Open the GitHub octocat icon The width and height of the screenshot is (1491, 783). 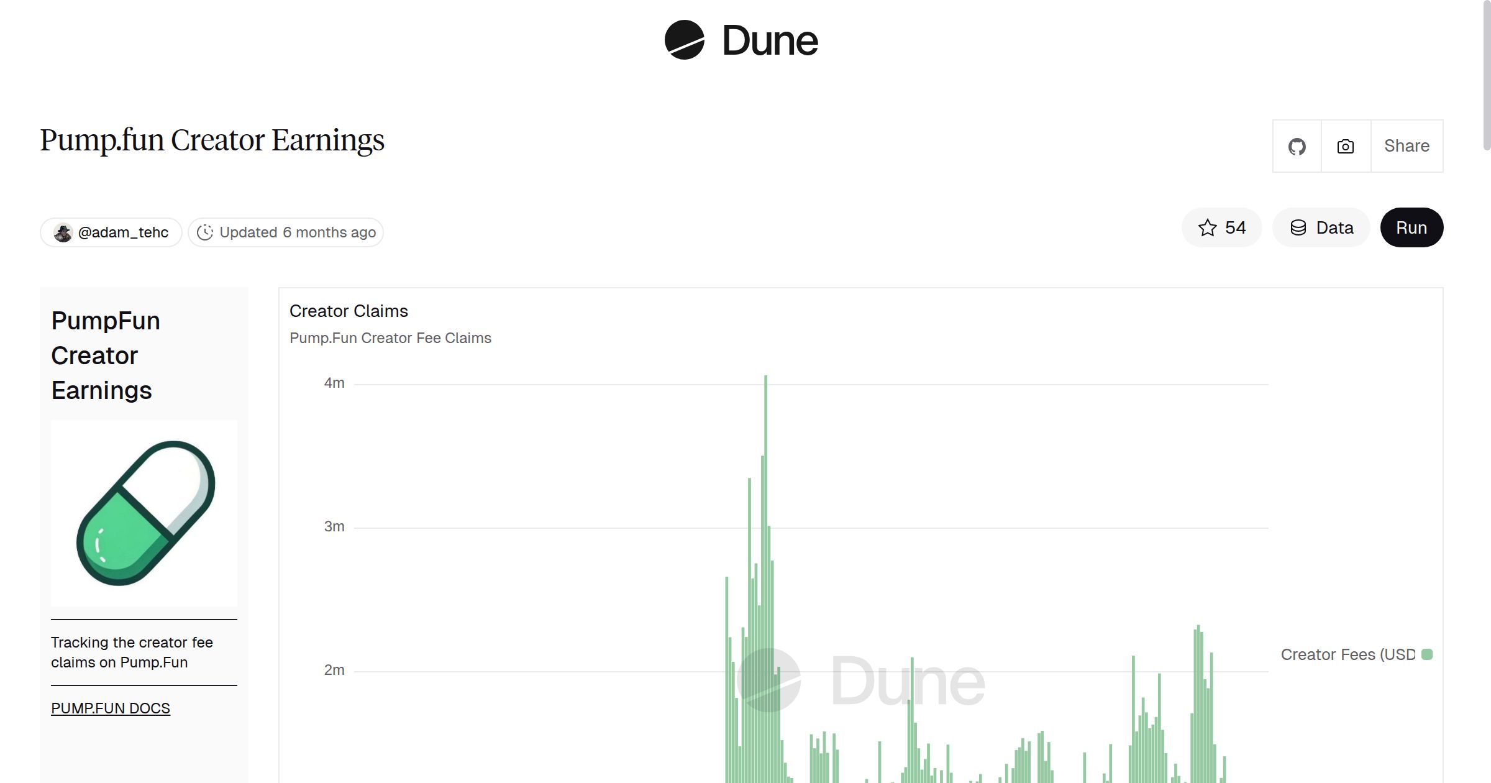point(1297,146)
